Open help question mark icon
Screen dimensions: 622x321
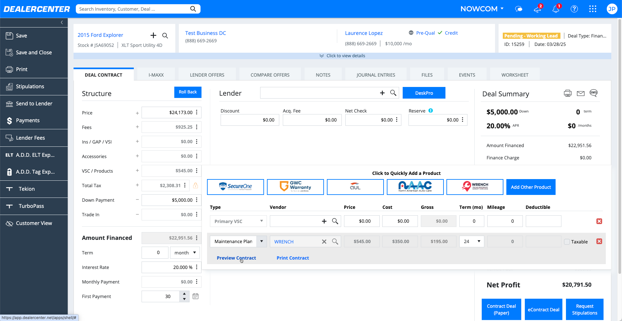(x=574, y=9)
